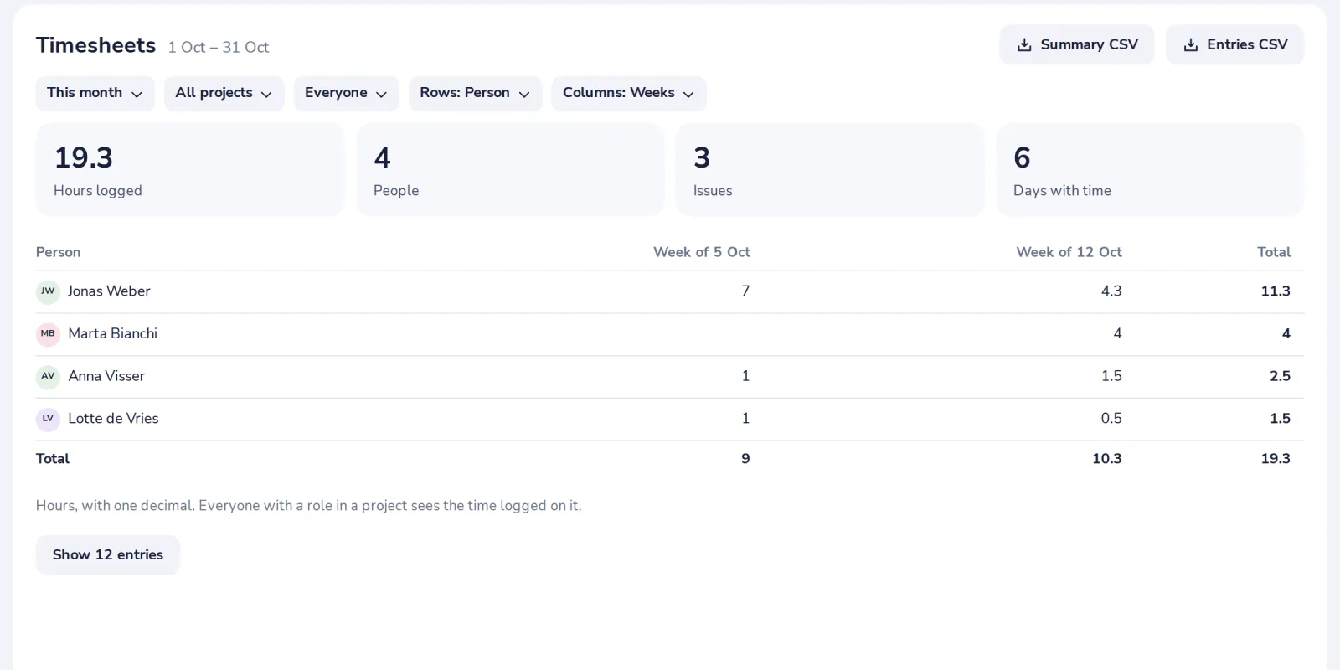Screen dimensions: 1340x670
Task: Change the Rows: Person grouping dropdown
Action: 475,93
